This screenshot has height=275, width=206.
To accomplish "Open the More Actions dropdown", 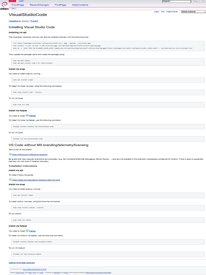I will click(193, 12).
